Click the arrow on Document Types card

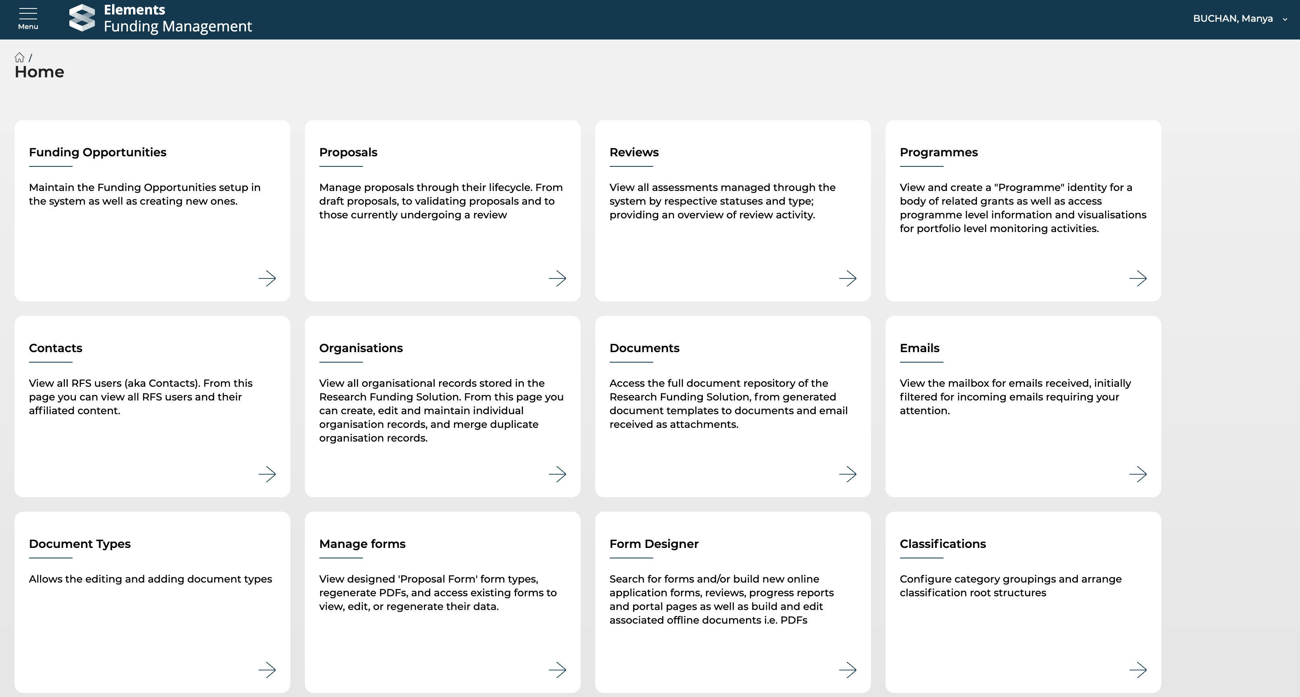coord(267,670)
